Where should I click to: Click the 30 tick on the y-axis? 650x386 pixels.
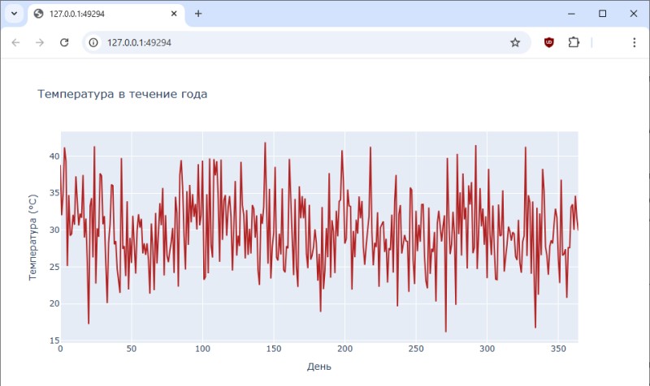[x=53, y=229]
